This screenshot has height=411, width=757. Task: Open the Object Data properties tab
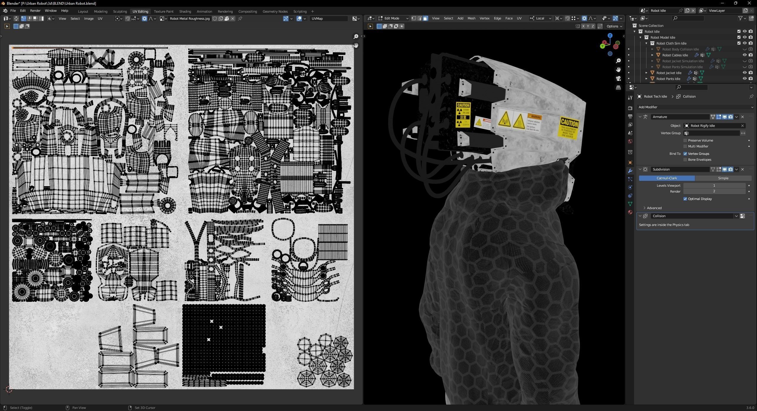630,204
